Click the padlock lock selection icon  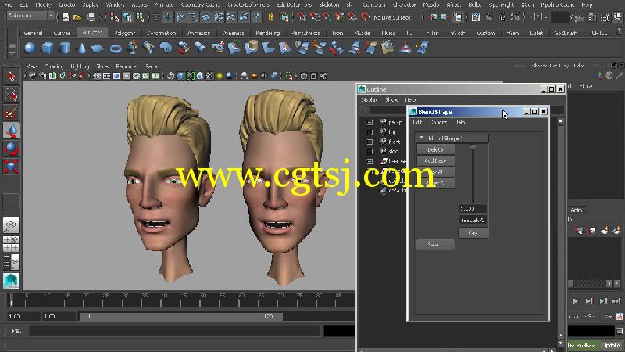click(270, 17)
